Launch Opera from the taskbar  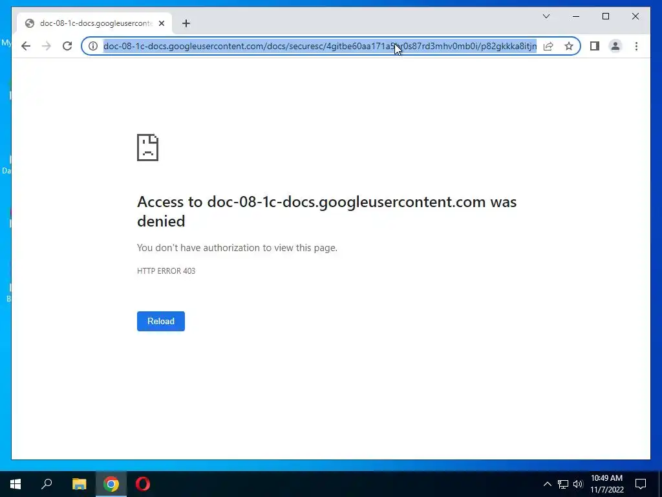(143, 484)
